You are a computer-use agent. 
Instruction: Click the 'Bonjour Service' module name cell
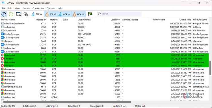point(201,24)
